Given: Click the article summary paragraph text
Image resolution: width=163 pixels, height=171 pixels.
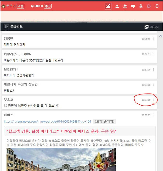Looking at the screenshot, I should click(79, 143).
